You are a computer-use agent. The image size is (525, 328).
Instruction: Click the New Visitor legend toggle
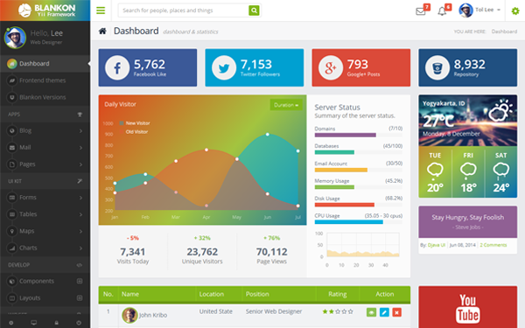pyautogui.click(x=135, y=123)
